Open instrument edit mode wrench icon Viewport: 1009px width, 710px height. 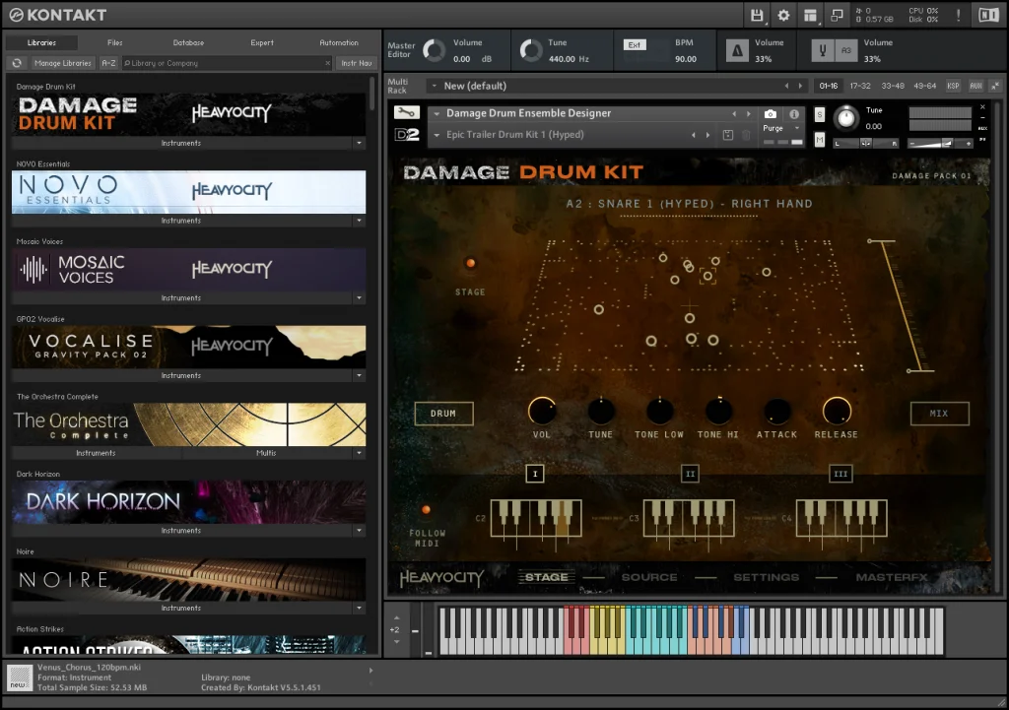tap(407, 112)
